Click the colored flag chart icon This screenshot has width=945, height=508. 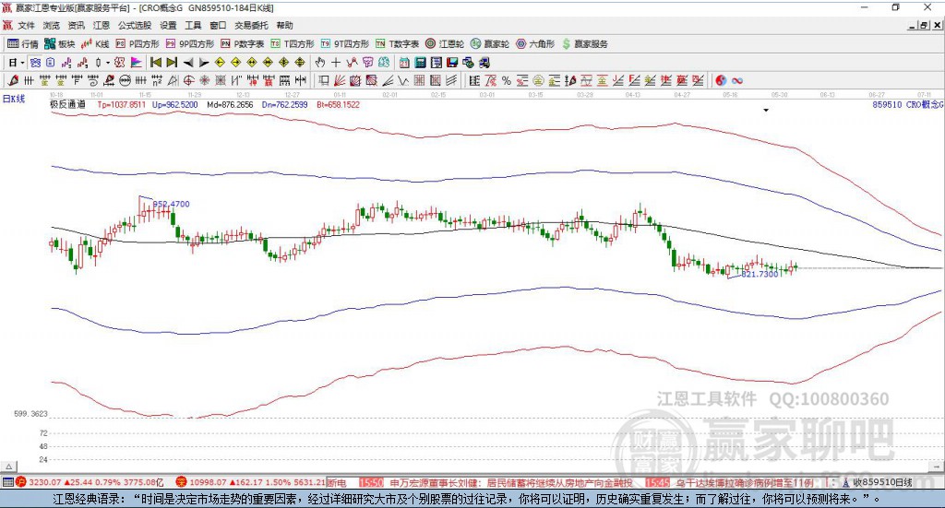coord(136,63)
